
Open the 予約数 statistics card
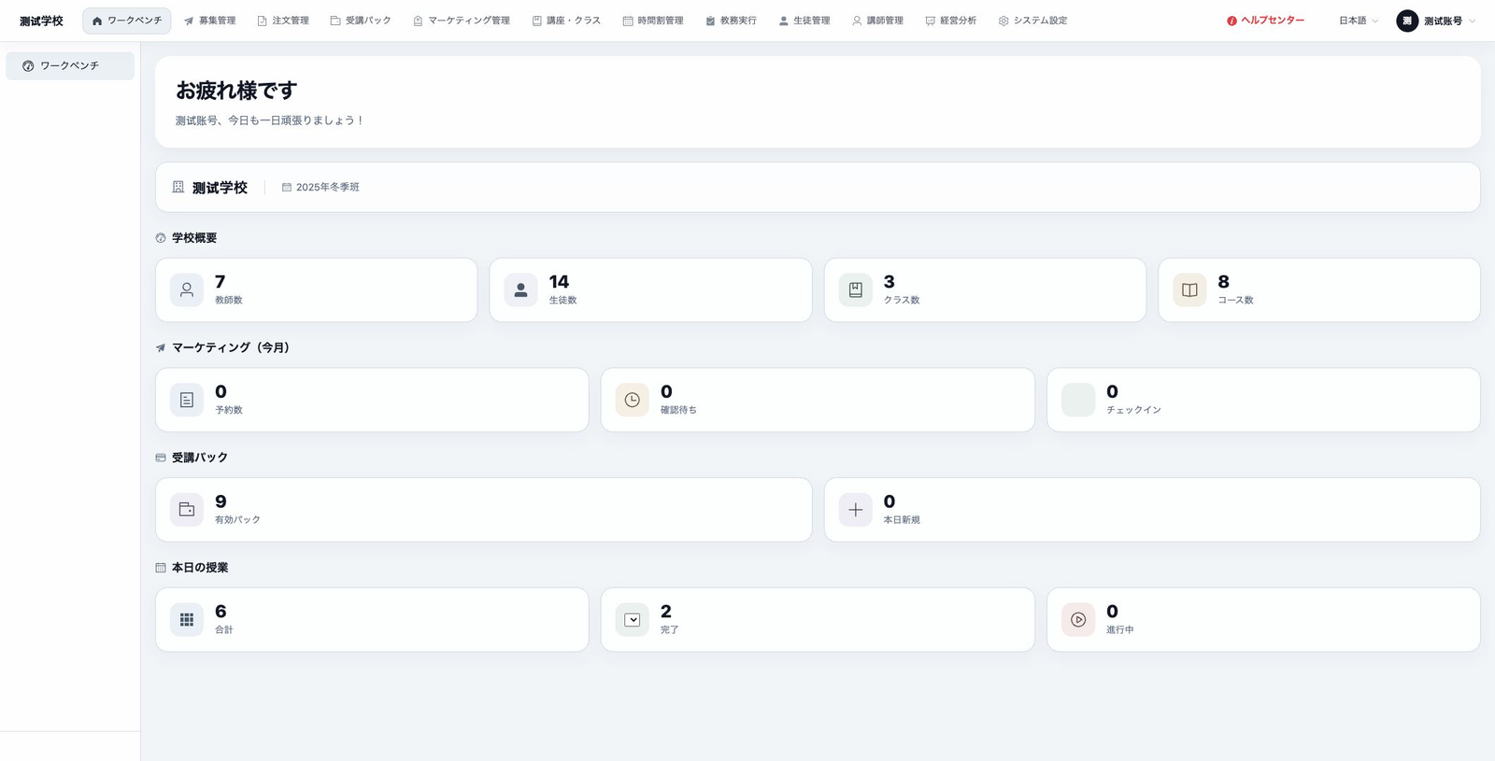[x=372, y=400]
